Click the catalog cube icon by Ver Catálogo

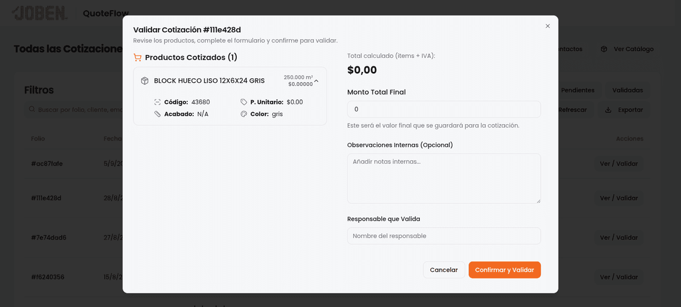click(604, 49)
